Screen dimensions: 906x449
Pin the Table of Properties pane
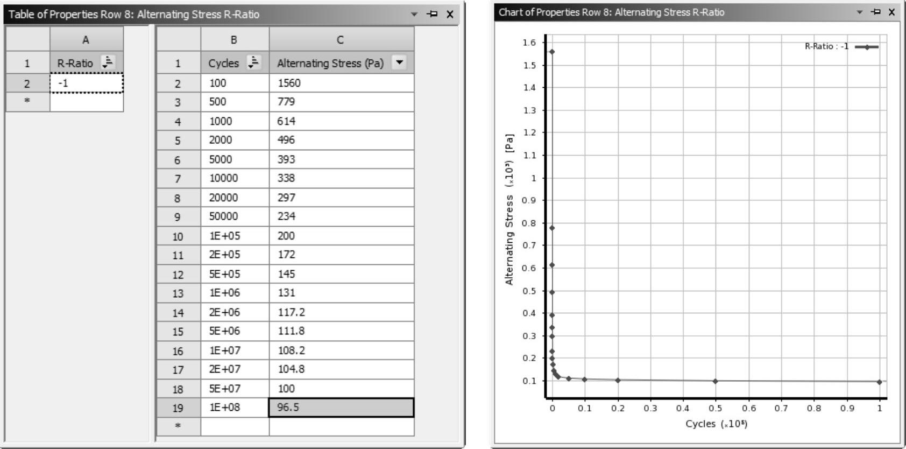(x=432, y=15)
